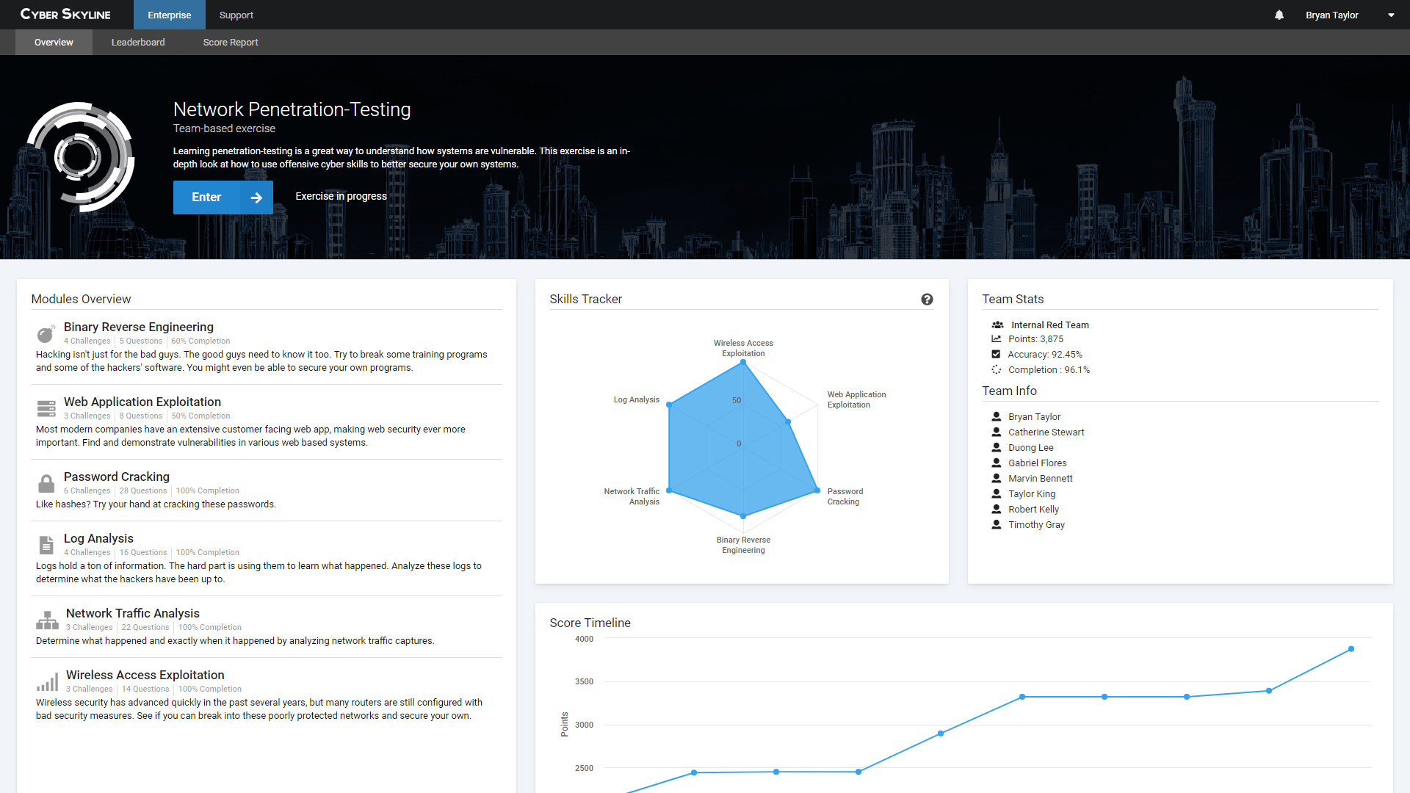The height and width of the screenshot is (793, 1410).
Task: Click the Wireless Access Exploitation signal icon
Action: click(47, 682)
